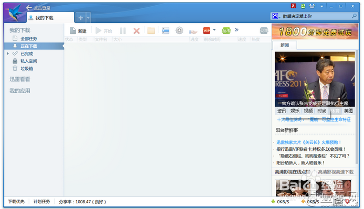
Task: Select the 我的下载 tab
Action: 50,18
